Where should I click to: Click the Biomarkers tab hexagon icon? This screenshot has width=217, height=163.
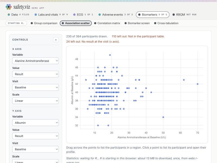pos(139,15)
